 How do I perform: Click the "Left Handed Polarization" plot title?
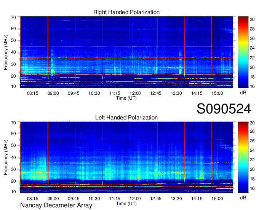pos(126,118)
